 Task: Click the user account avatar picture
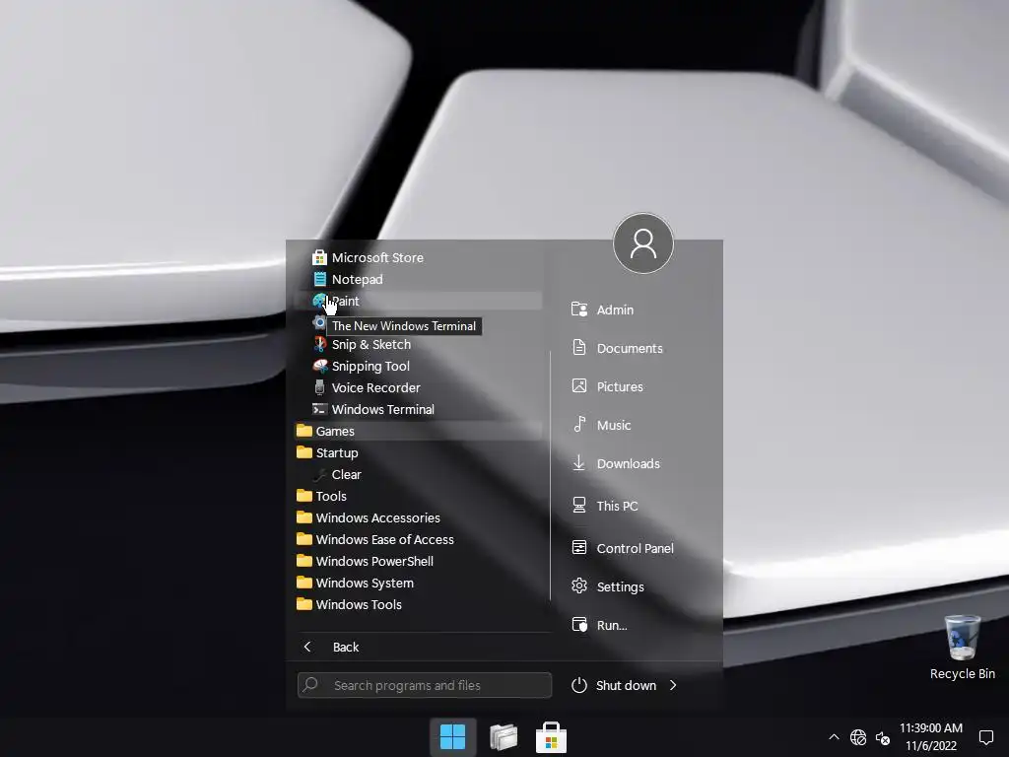(x=642, y=243)
